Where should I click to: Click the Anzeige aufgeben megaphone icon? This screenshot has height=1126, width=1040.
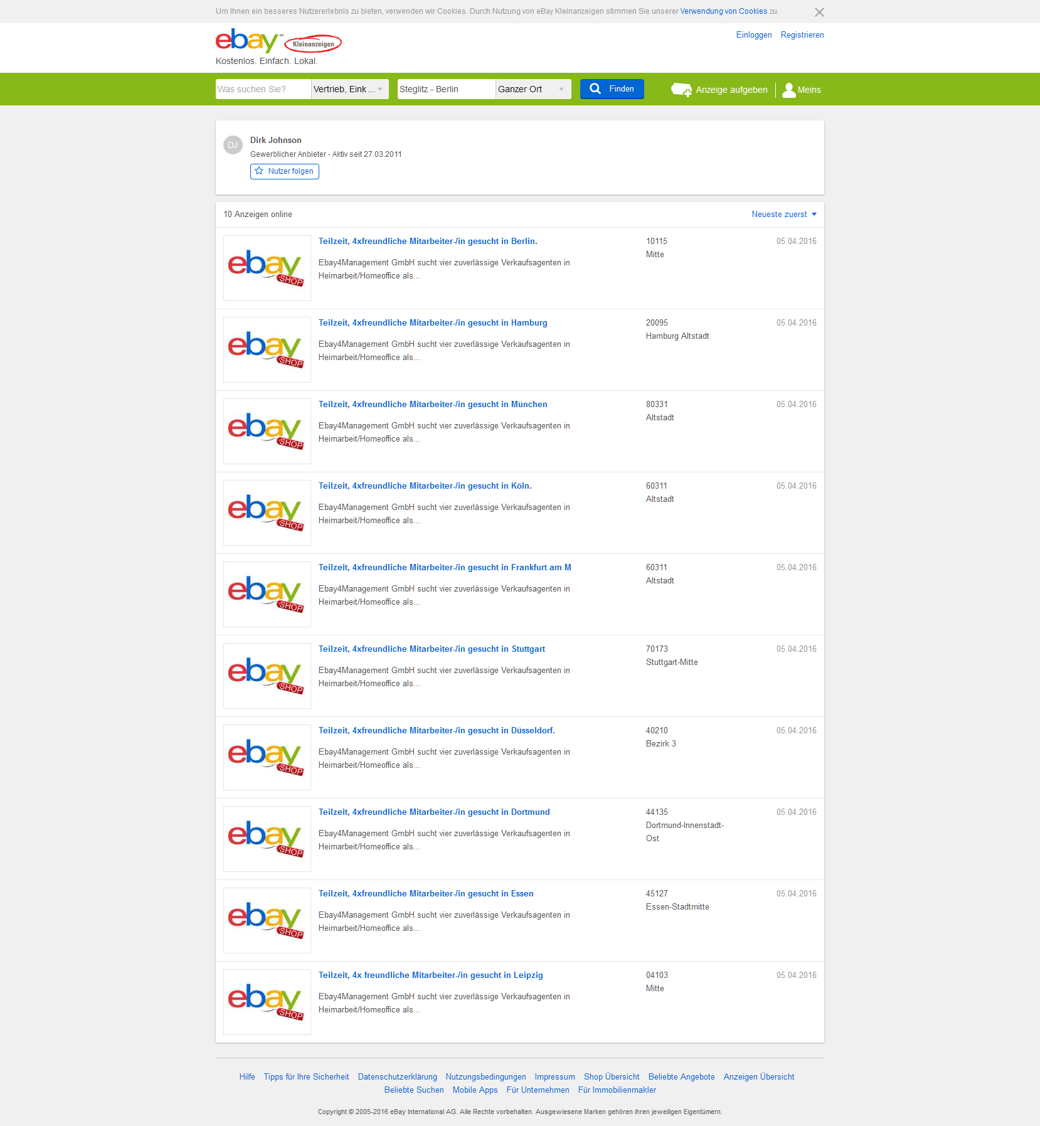(x=681, y=90)
